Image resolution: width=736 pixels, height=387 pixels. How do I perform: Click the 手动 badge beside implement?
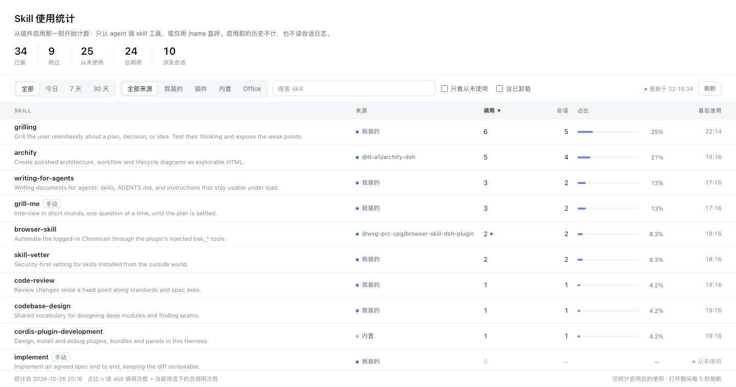pyautogui.click(x=60, y=357)
